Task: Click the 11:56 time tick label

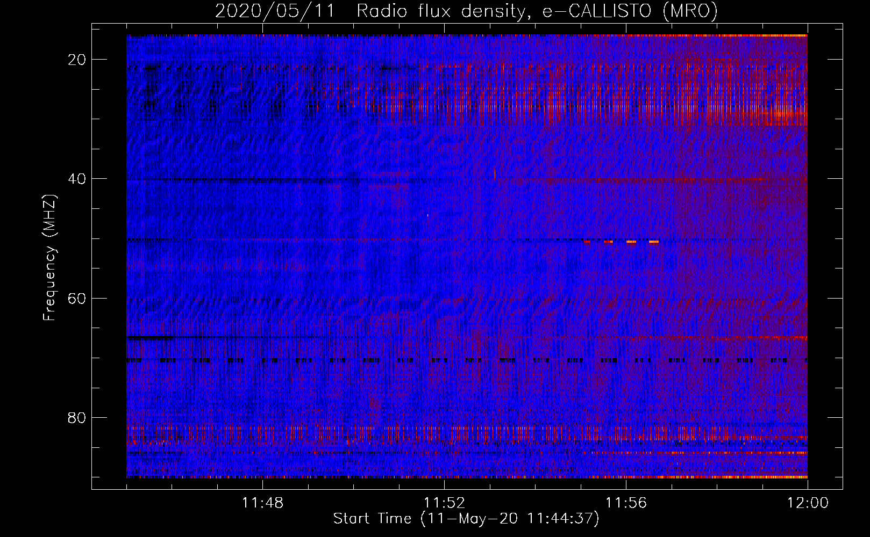Action: tap(626, 503)
